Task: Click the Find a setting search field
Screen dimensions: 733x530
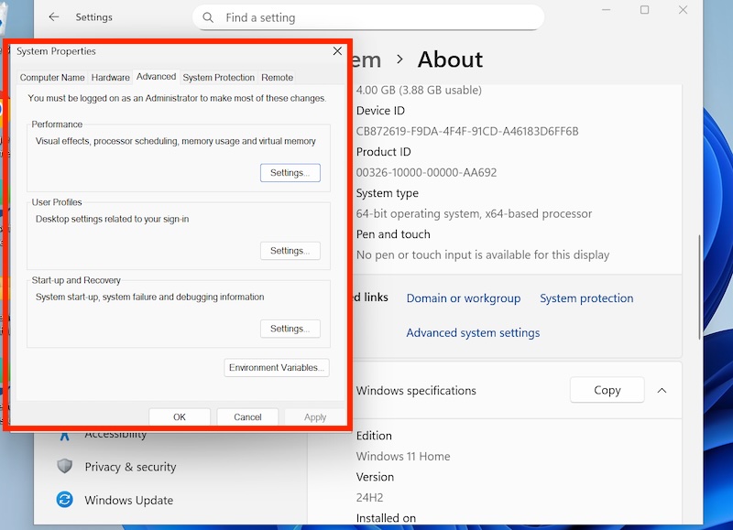Action: (376, 17)
